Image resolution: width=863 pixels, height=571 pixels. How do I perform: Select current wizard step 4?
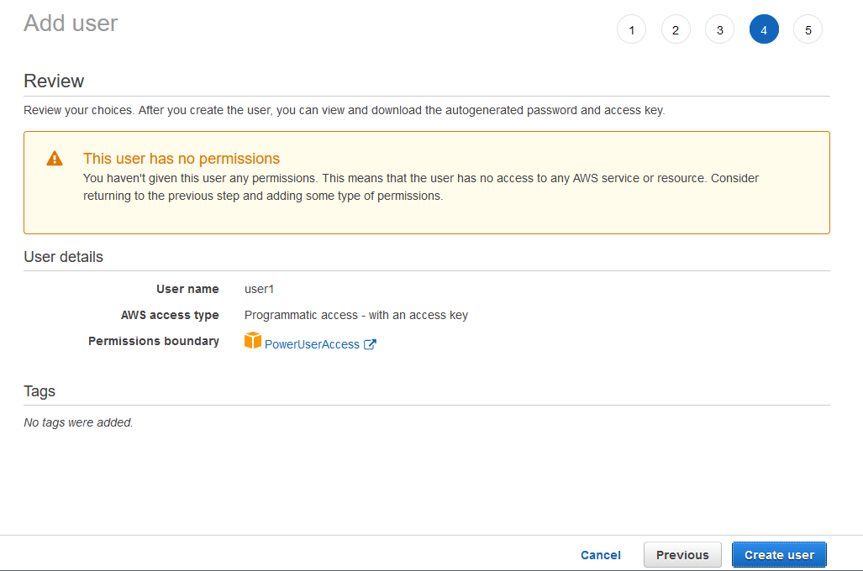pyautogui.click(x=764, y=30)
